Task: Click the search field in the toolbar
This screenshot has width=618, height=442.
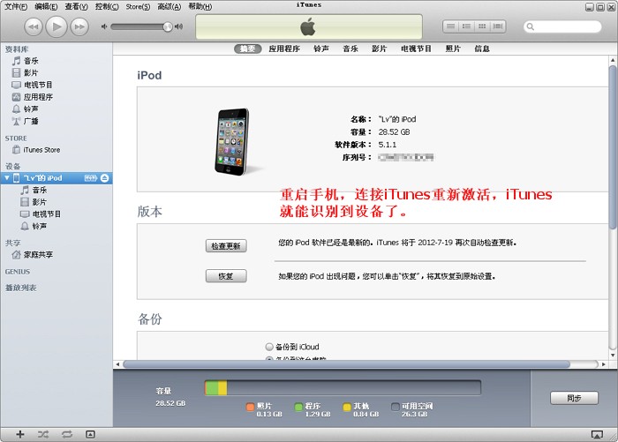Action: 562,26
